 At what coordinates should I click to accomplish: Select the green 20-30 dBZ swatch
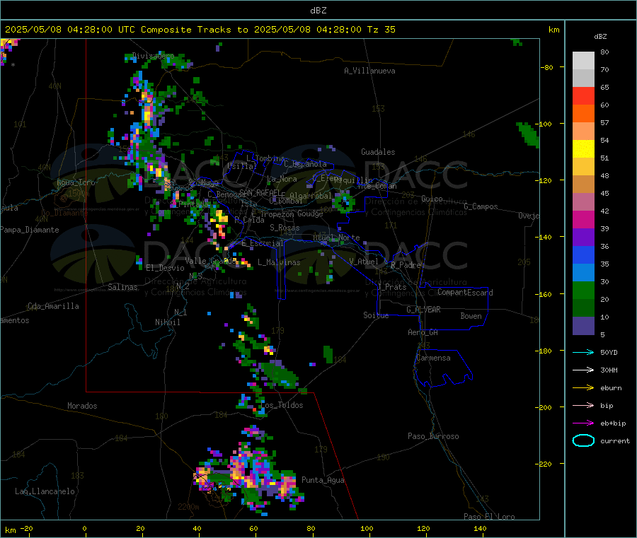(583, 290)
